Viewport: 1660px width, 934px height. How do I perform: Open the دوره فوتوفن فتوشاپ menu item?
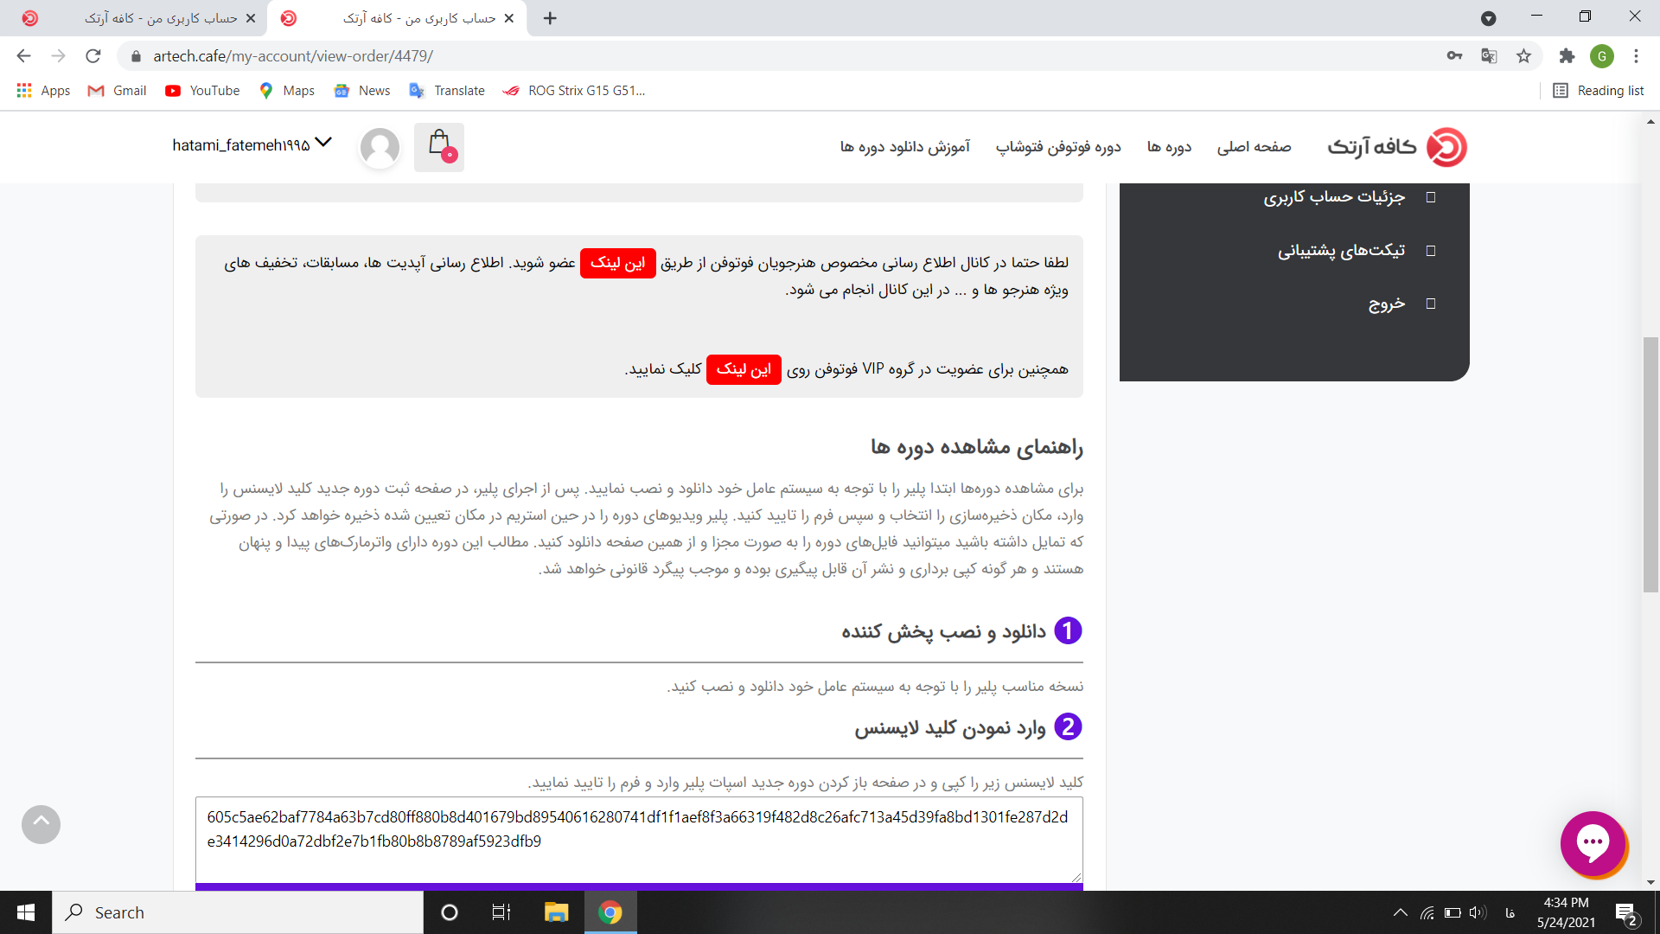(x=1057, y=147)
